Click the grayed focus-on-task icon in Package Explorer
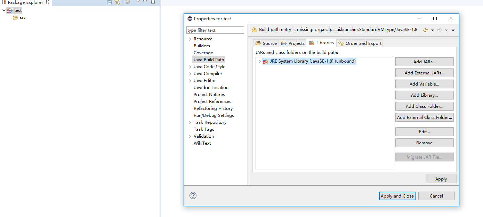The image size is (483, 217). [128, 2]
